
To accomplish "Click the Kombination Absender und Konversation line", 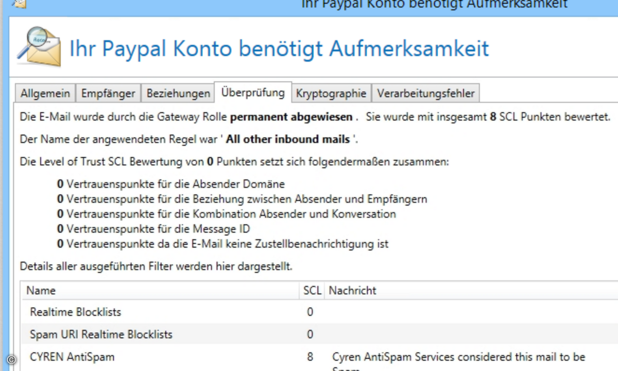I will [x=227, y=214].
